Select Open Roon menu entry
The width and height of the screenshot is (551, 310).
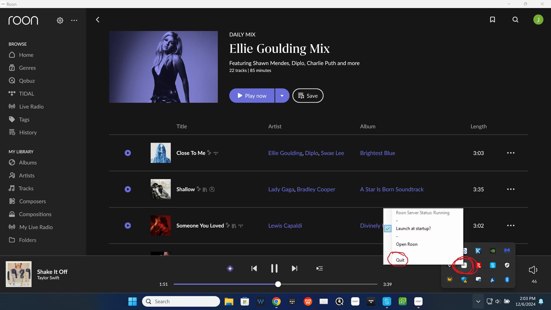(407, 244)
